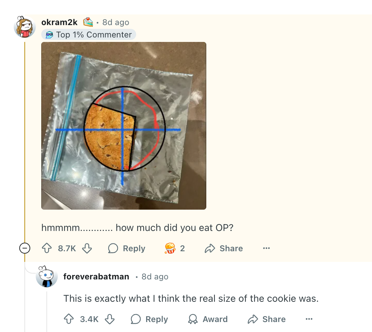Open okram2k's profile
The width and height of the screenshot is (372, 332).
coord(59,22)
